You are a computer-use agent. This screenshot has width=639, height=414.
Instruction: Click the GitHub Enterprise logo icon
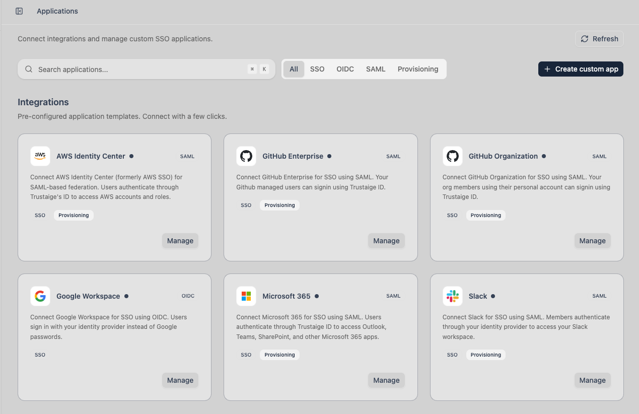tap(246, 156)
